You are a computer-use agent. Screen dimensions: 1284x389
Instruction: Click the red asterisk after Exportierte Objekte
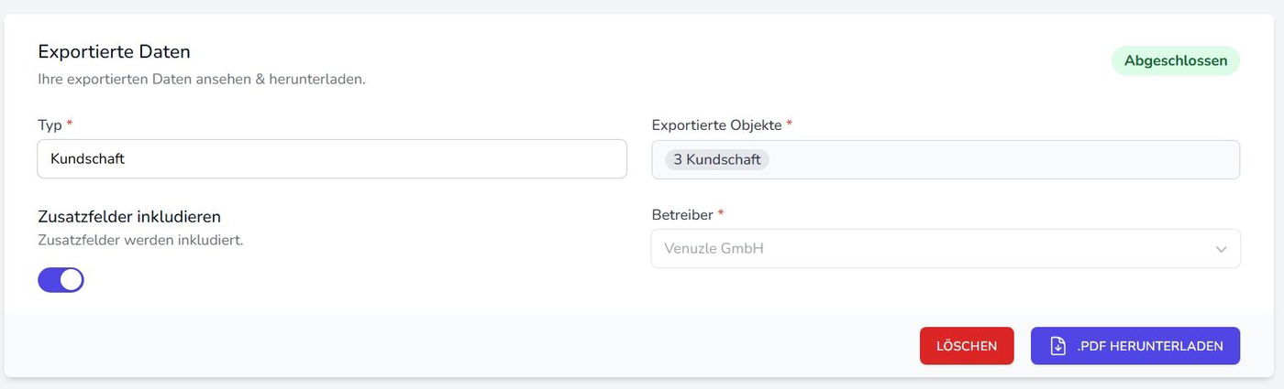pyautogui.click(x=790, y=124)
